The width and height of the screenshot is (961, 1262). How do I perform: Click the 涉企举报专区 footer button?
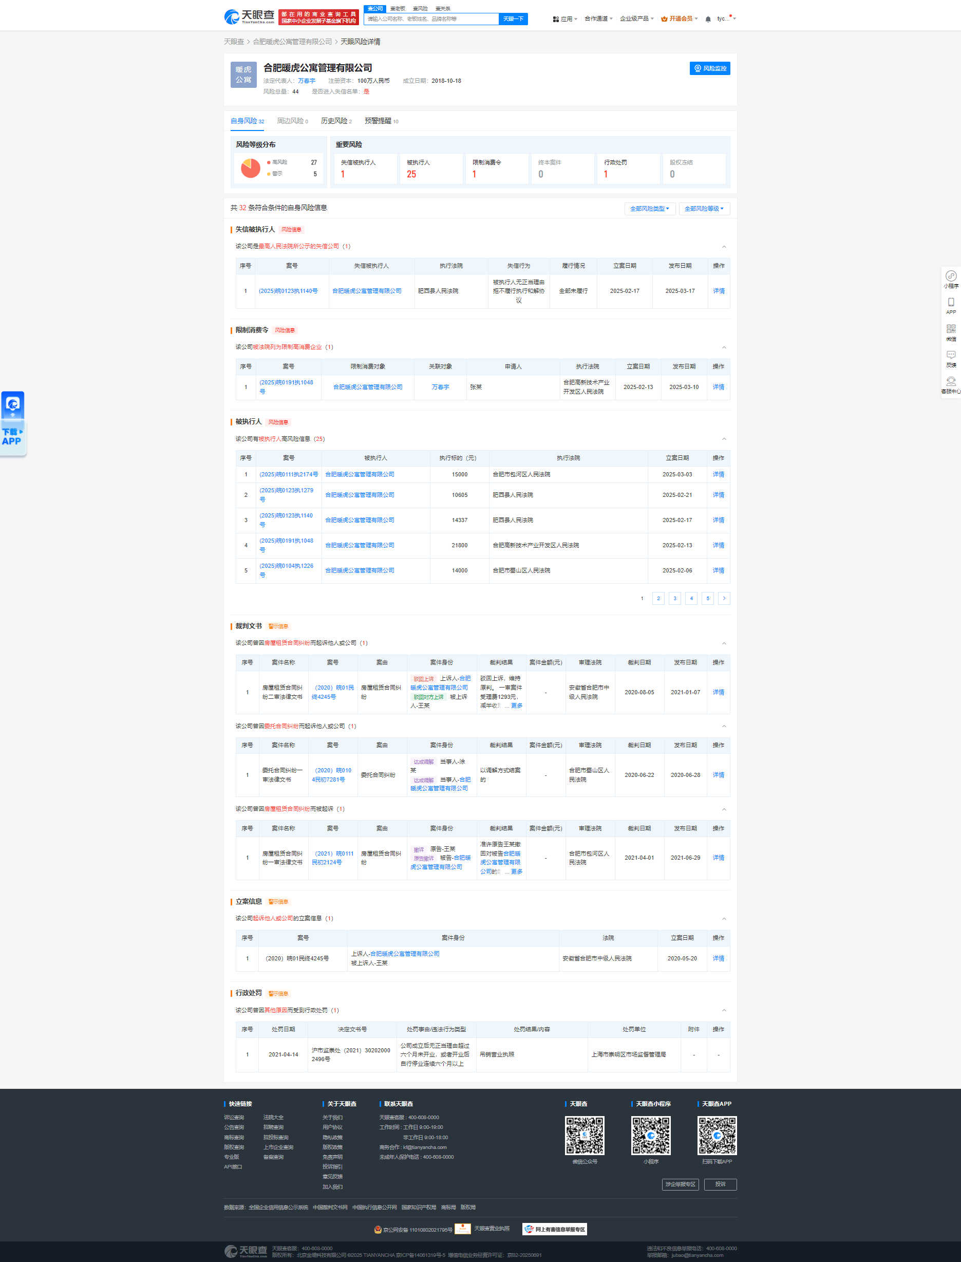(680, 1184)
